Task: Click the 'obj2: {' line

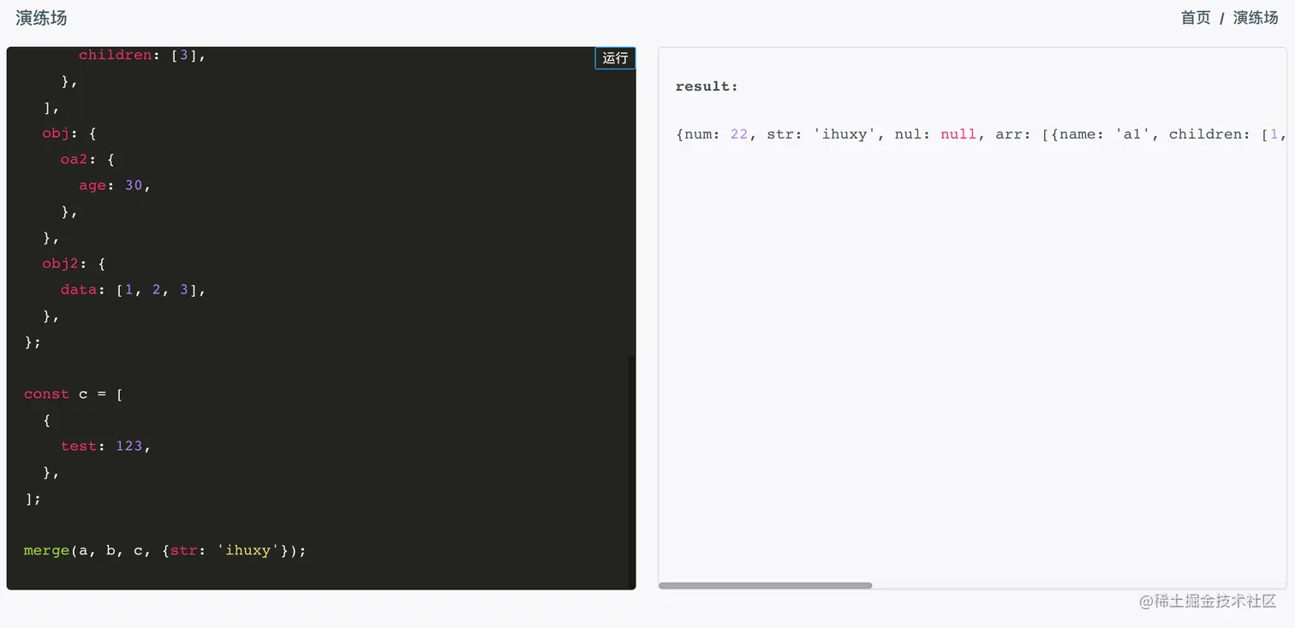Action: (74, 264)
